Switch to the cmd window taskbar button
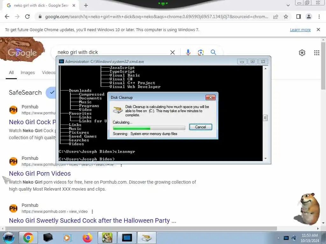The width and height of the screenshot is (326, 244). tap(127, 238)
